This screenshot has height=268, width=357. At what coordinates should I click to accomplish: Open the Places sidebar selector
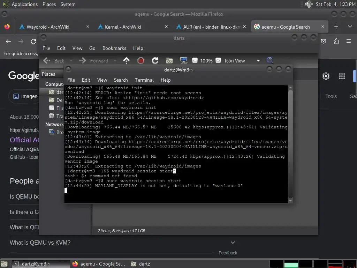52,74
